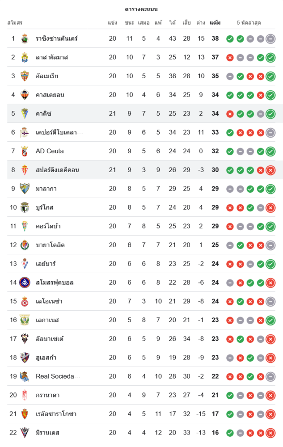
Task: Click the Real Sociedad B crest
Action: (25, 376)
